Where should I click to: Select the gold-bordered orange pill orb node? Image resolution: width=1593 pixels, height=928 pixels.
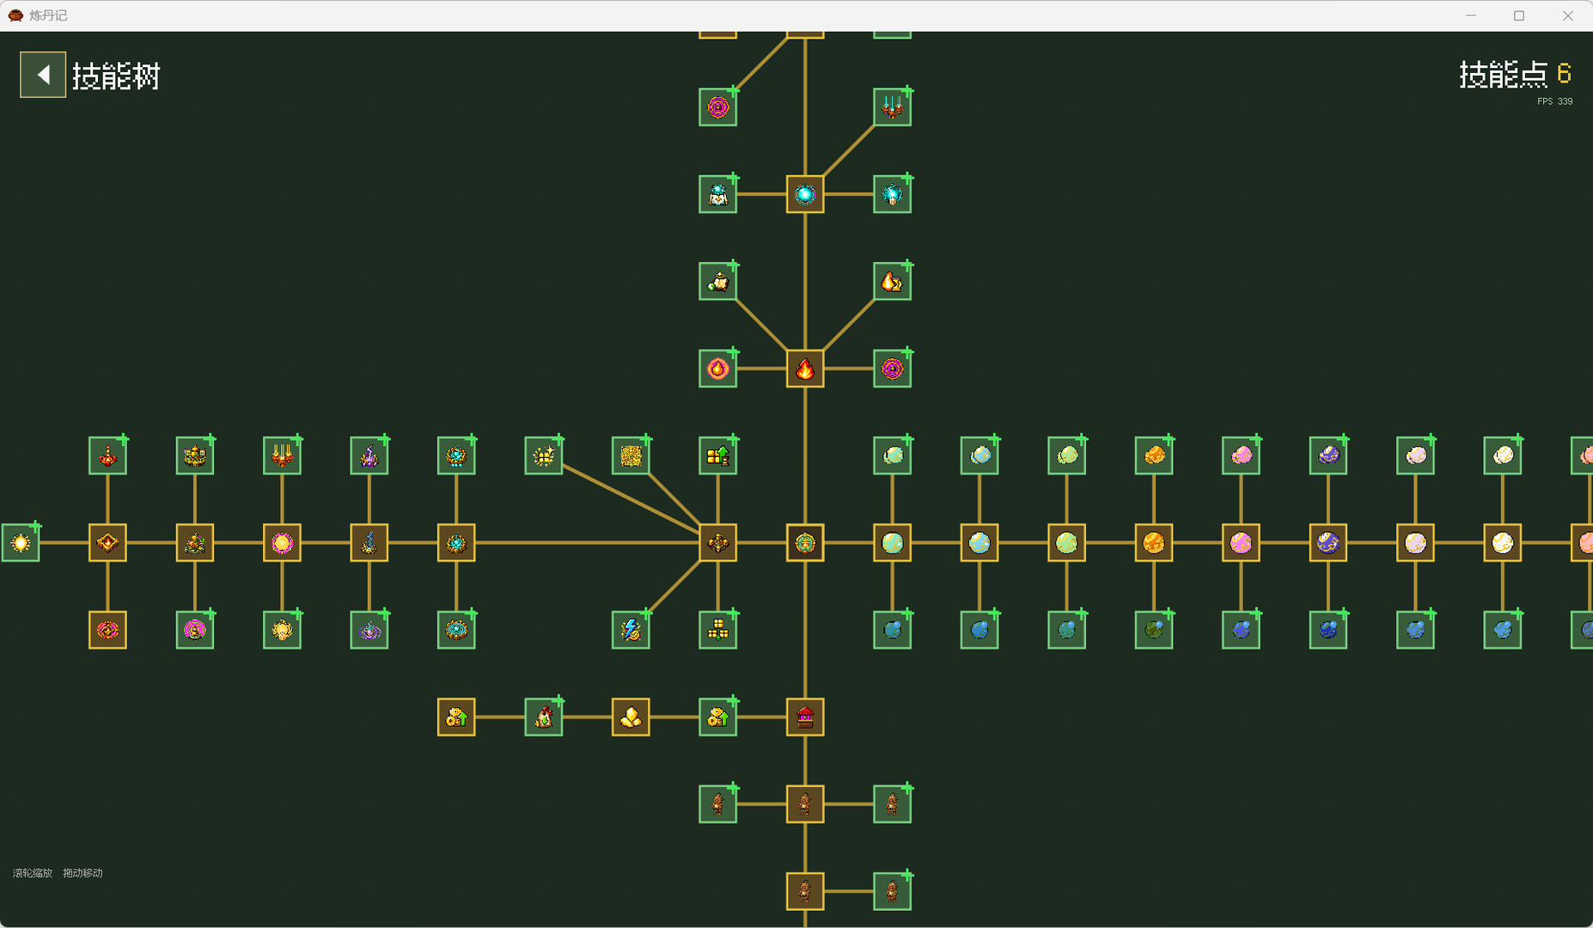point(1154,543)
